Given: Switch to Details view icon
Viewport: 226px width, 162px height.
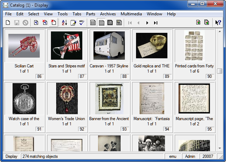Looking at the screenshot, I should click(x=110, y=23).
